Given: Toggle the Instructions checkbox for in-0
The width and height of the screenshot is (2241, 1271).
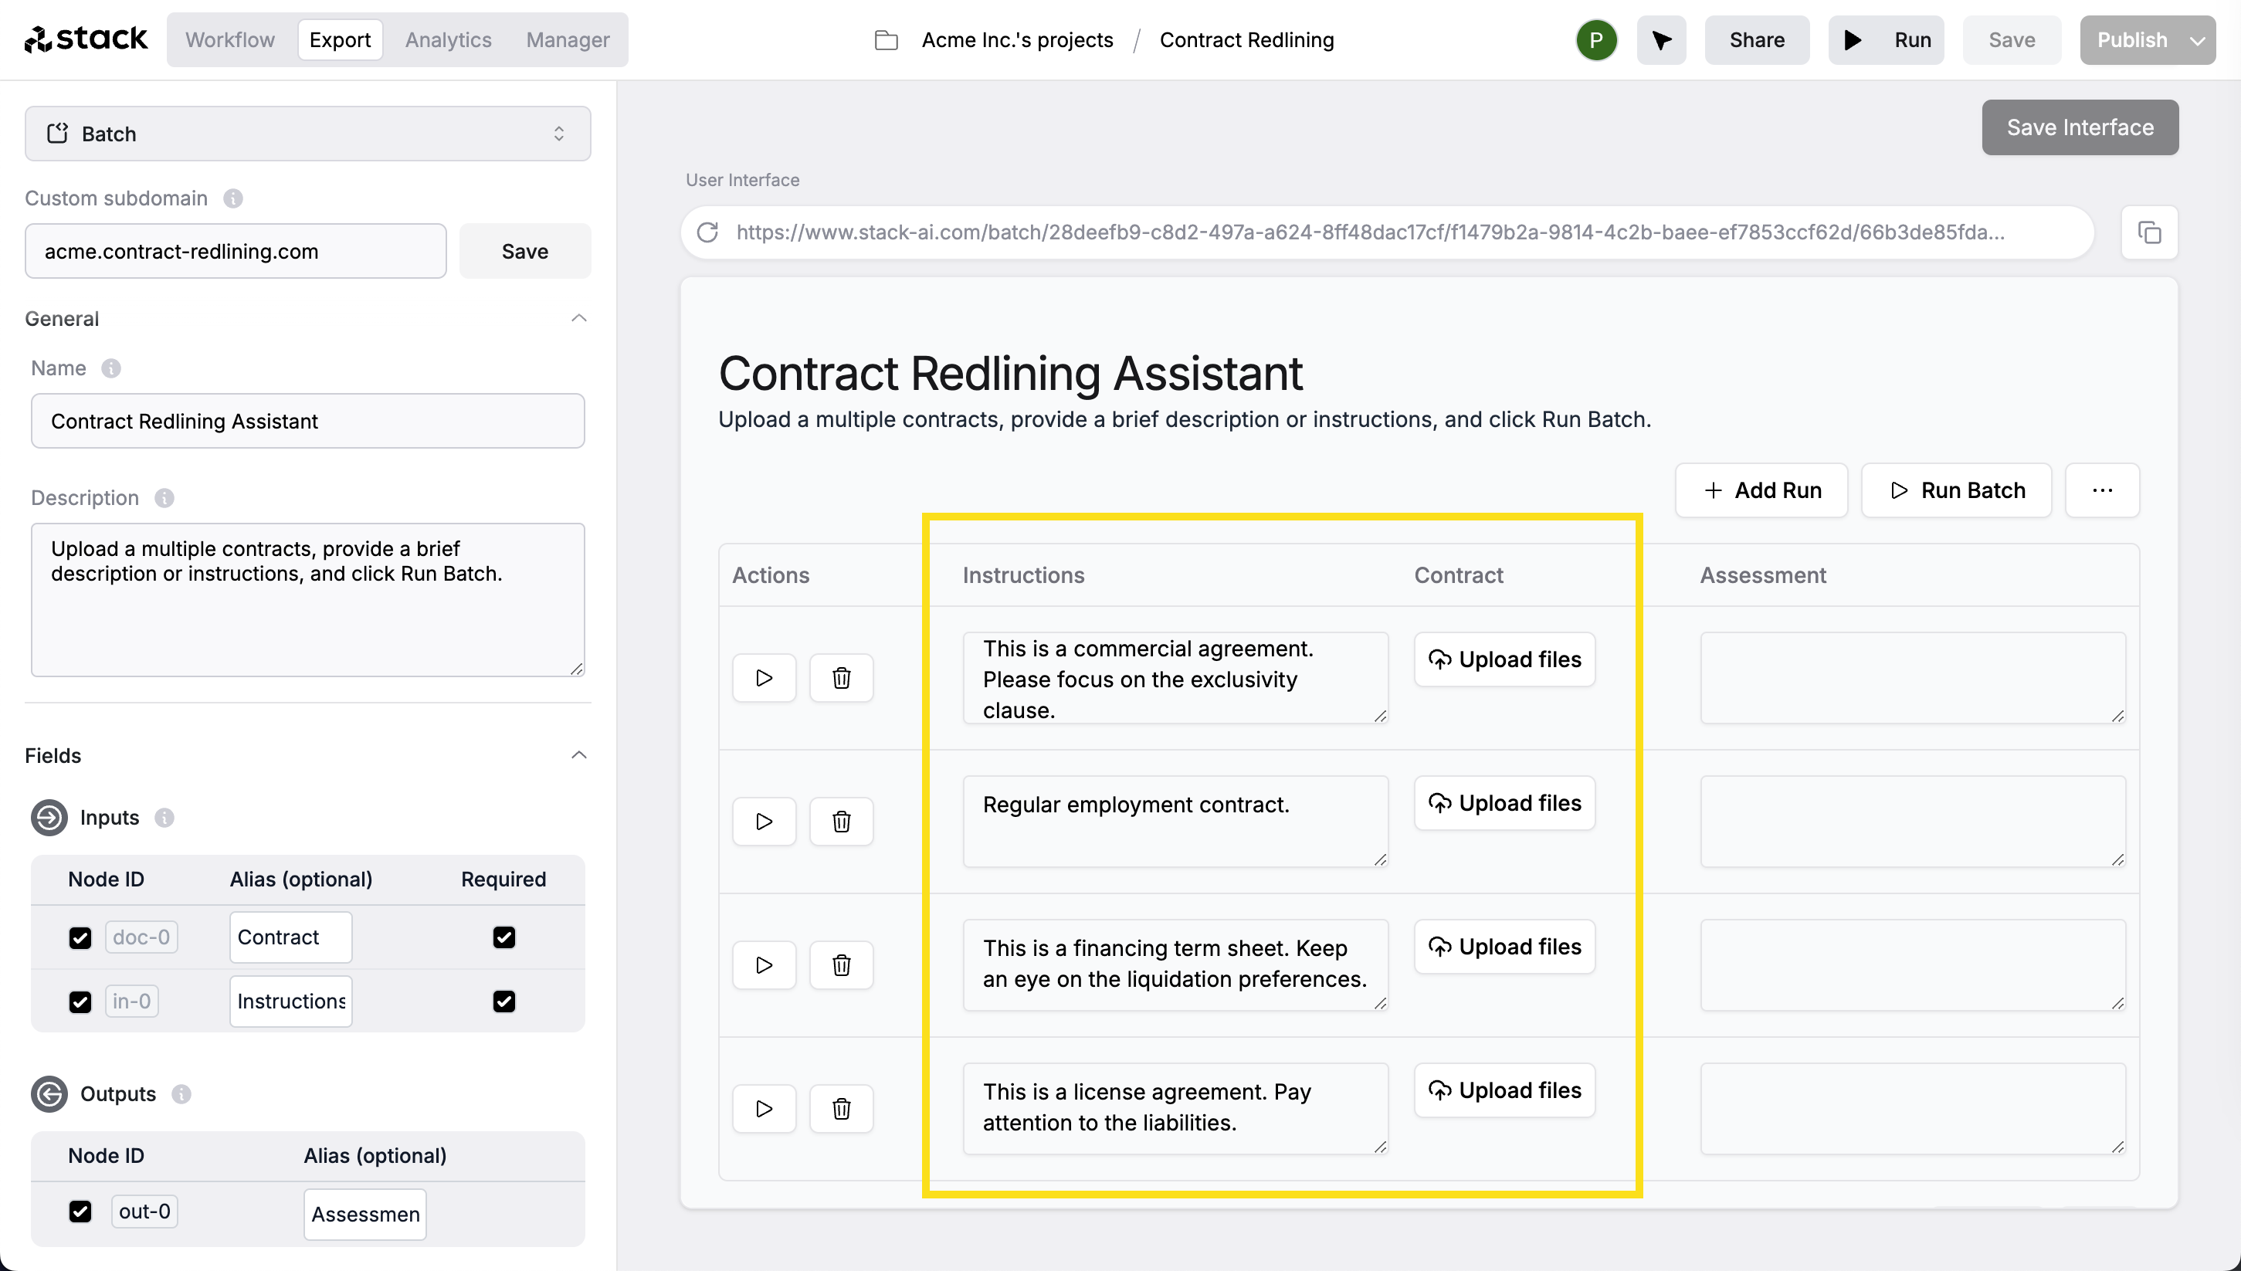Looking at the screenshot, I should pos(80,1002).
